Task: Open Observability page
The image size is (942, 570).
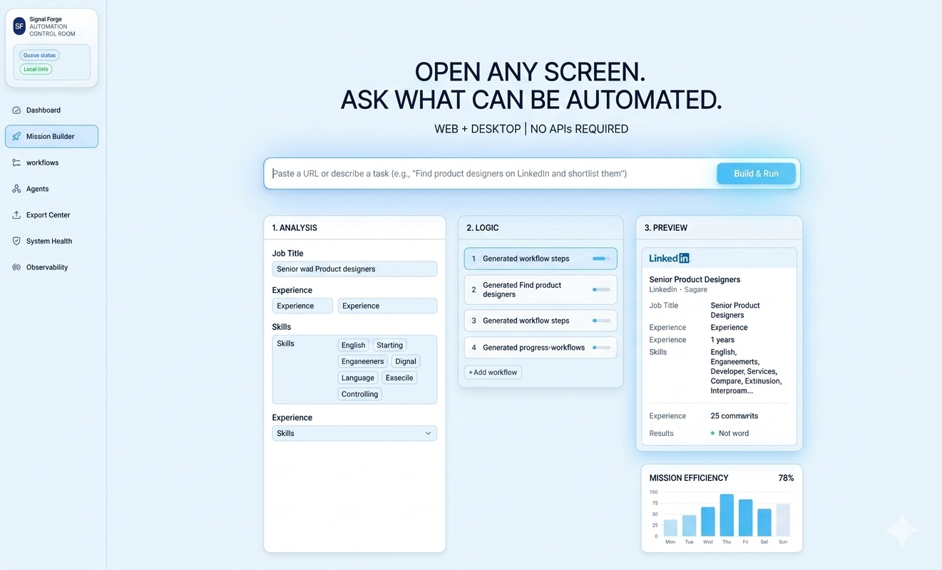Action: pos(51,268)
